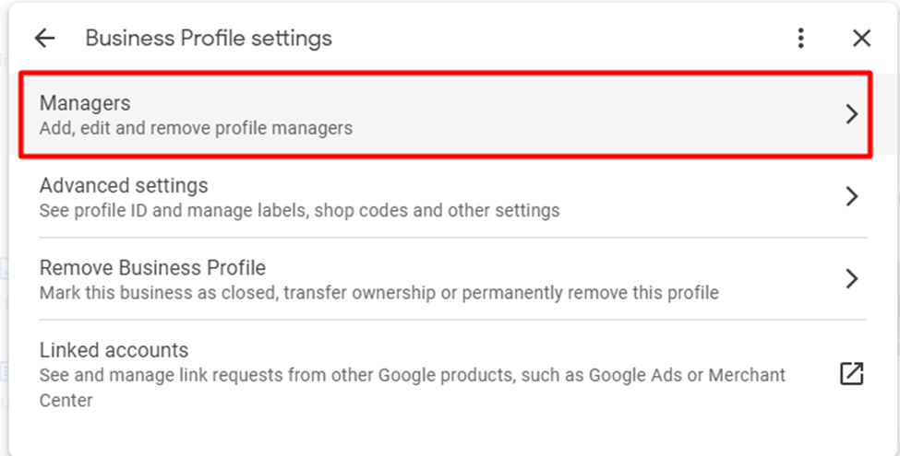Viewport: 900px width, 456px height.
Task: Click 'Add, edit and remove profile managers' text
Action: [x=196, y=128]
